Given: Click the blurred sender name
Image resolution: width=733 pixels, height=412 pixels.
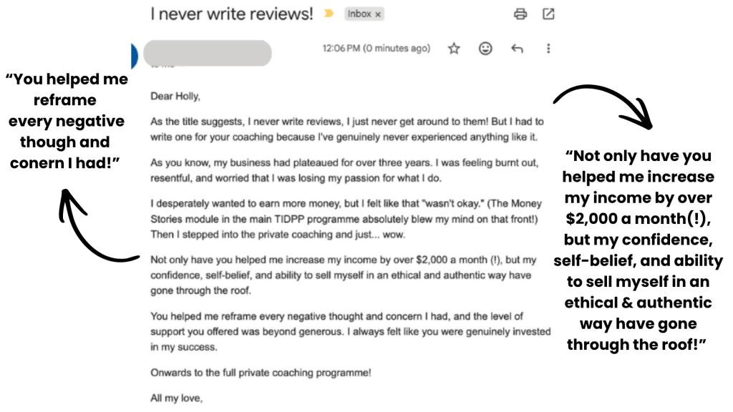Looking at the screenshot, I should [x=207, y=53].
